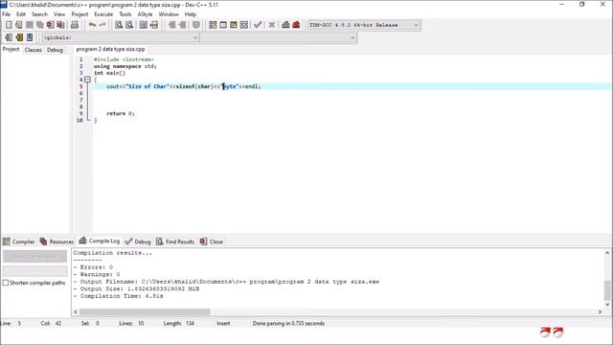
Task: Open the View menu
Action: 59,14
